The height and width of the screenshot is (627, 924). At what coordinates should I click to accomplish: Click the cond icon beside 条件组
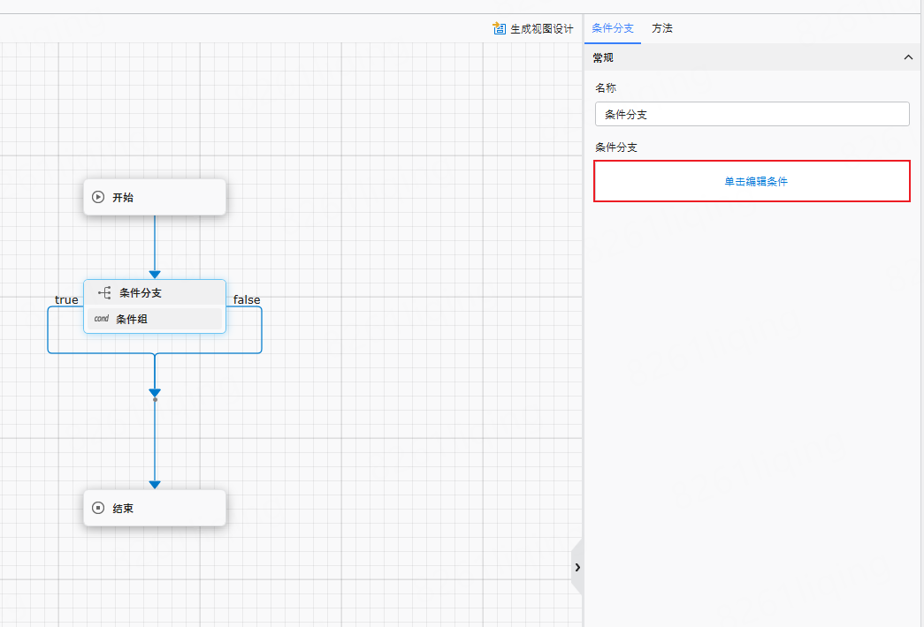(x=102, y=319)
